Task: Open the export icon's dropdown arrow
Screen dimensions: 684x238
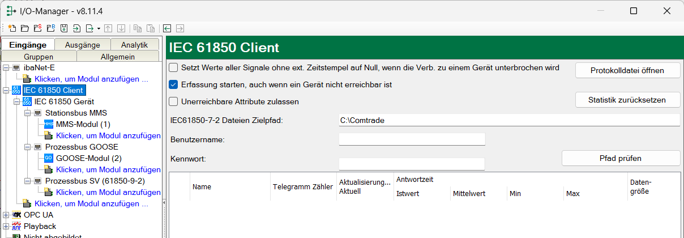Action: pos(99,28)
